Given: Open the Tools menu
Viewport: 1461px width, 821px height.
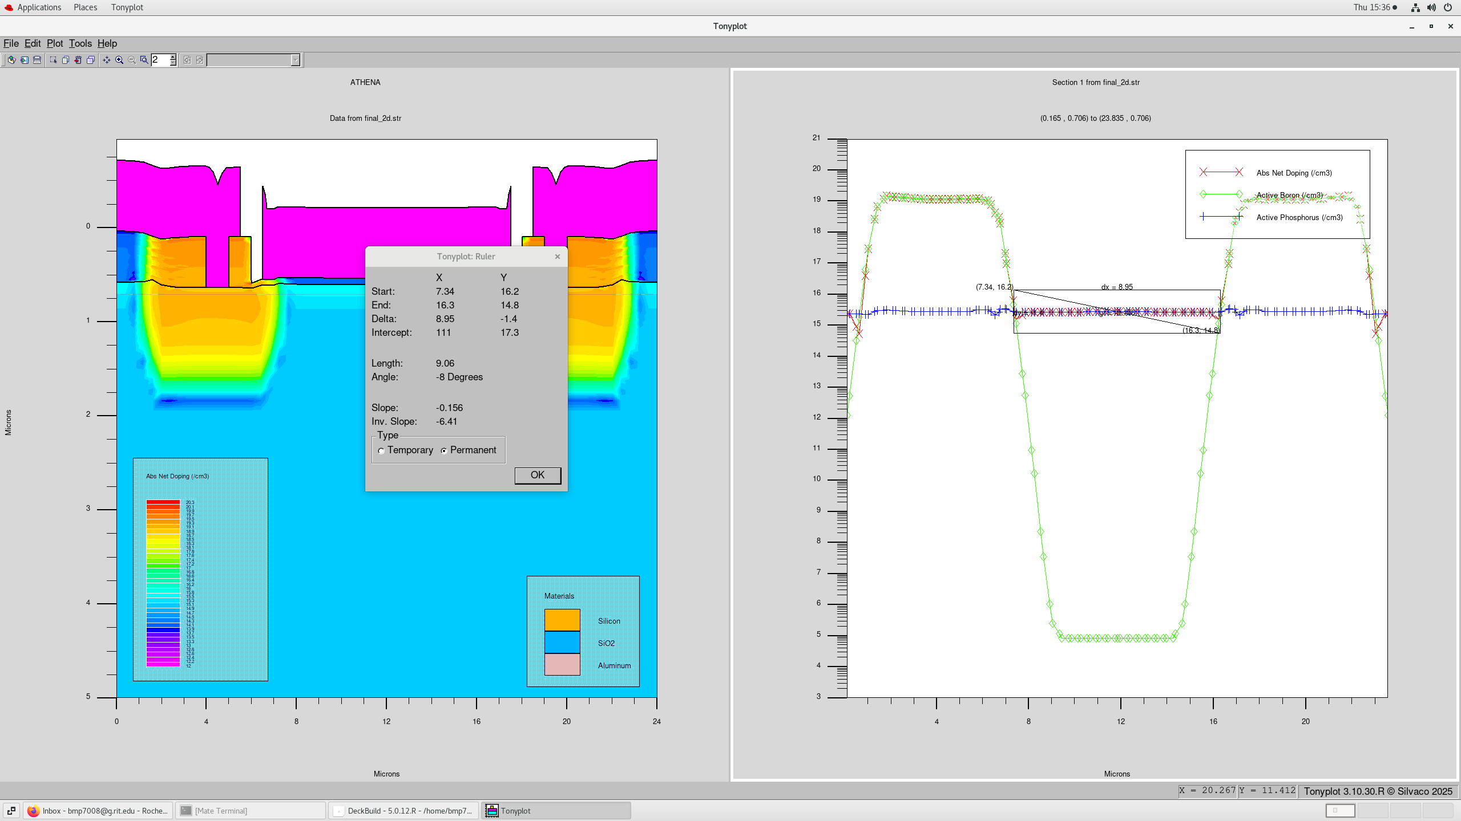Looking at the screenshot, I should (80, 43).
